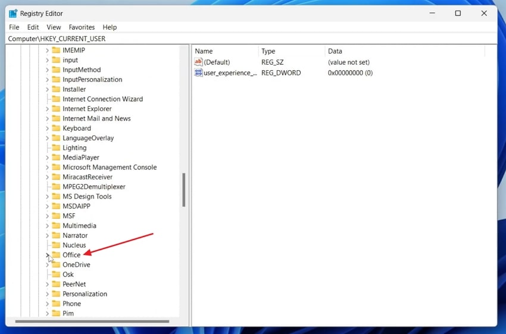Click the registry path address bar
This screenshot has width=506, height=334.
pos(251,39)
